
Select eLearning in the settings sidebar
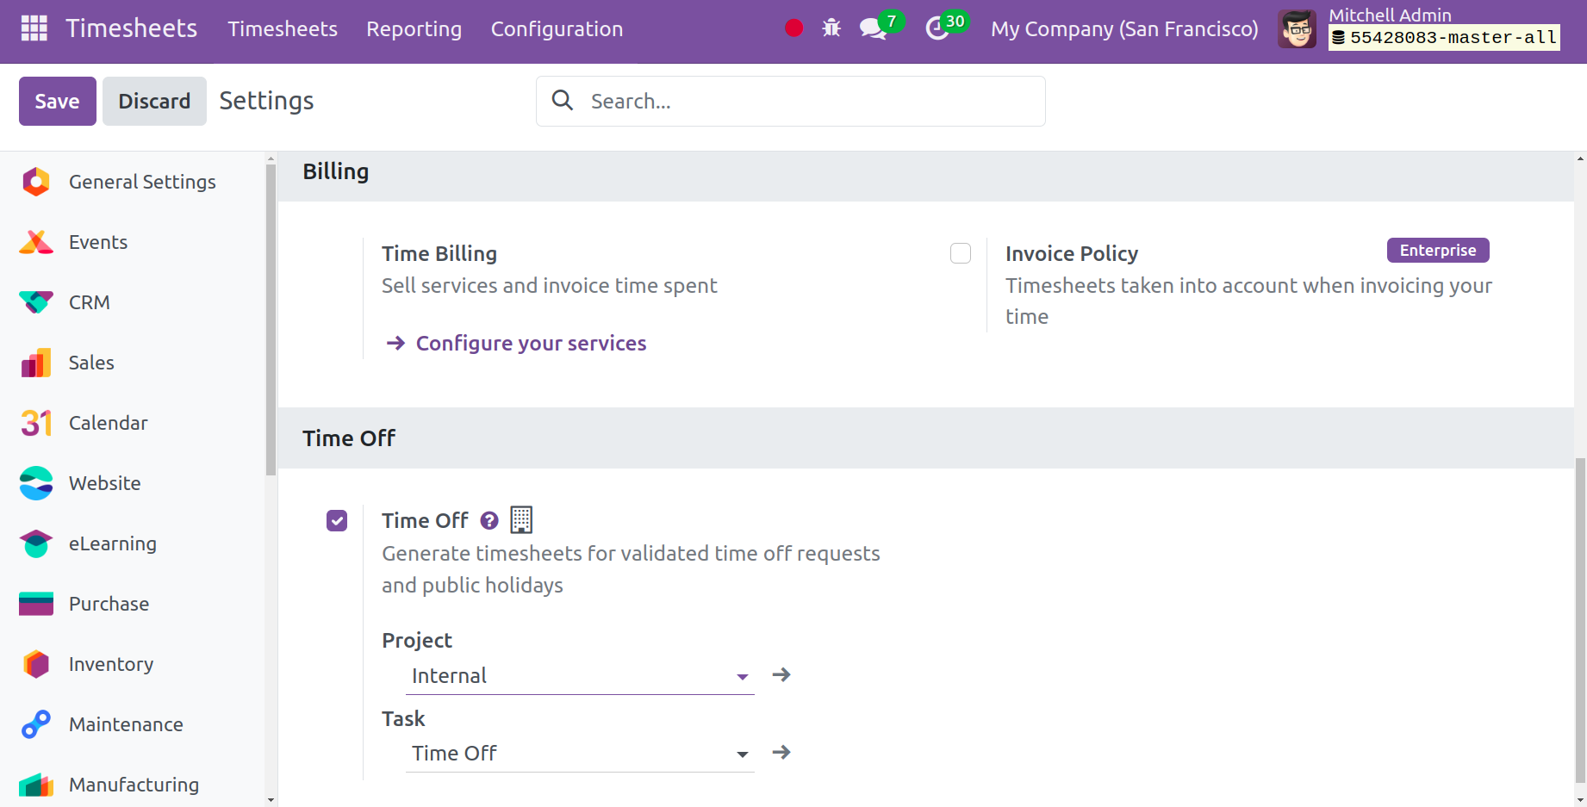coord(134,543)
